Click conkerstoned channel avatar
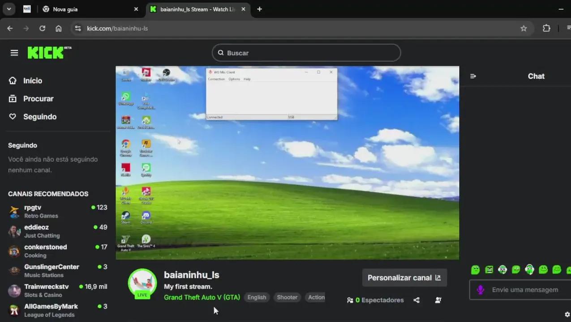 click(14, 251)
